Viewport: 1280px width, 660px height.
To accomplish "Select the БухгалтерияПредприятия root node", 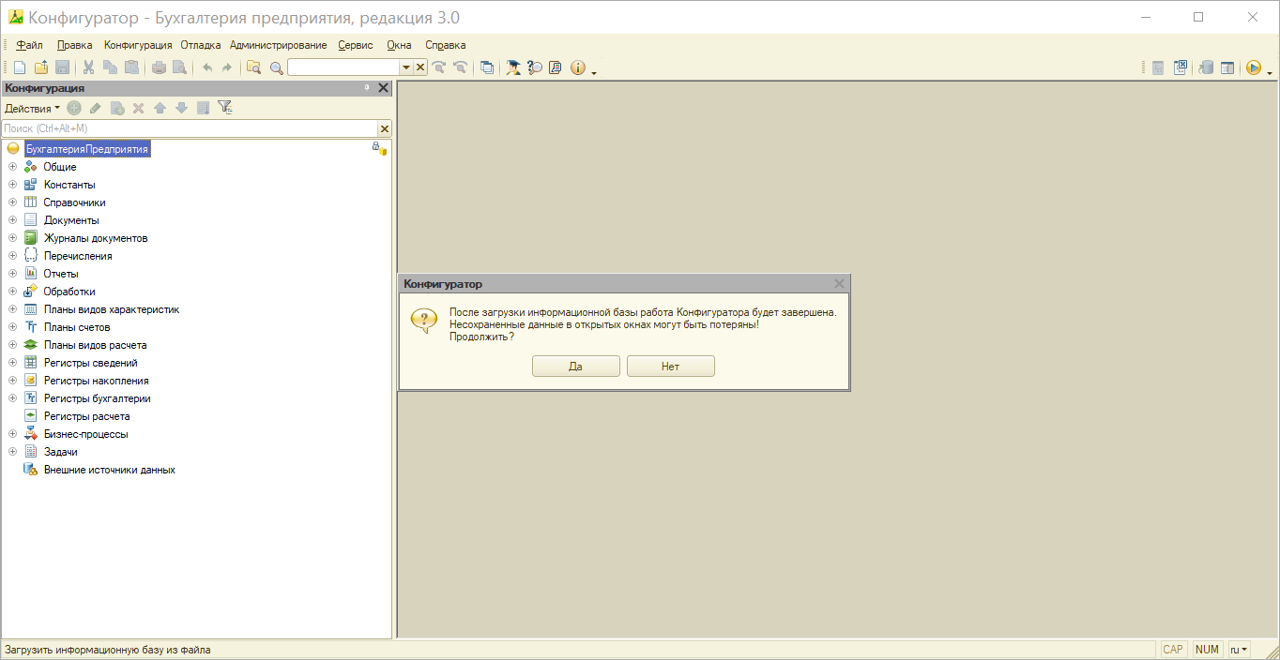I will 87,149.
